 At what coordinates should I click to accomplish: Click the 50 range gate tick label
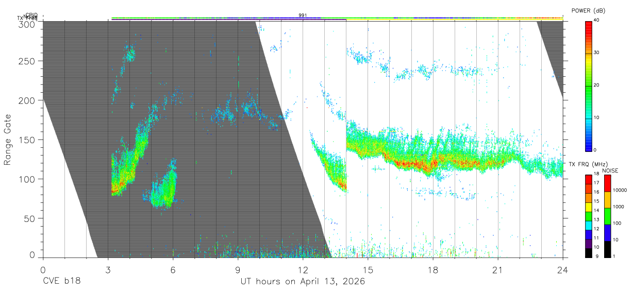30,218
